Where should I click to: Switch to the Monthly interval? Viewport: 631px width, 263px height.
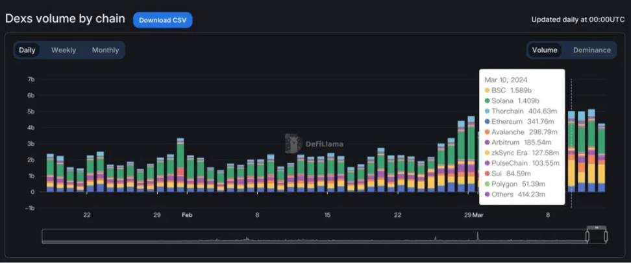(x=105, y=50)
